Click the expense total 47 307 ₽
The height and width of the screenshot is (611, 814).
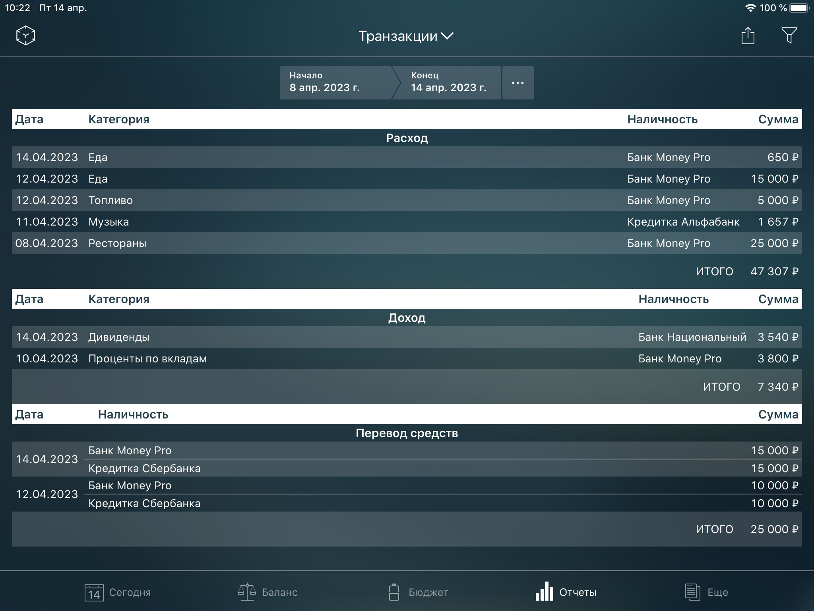point(774,271)
